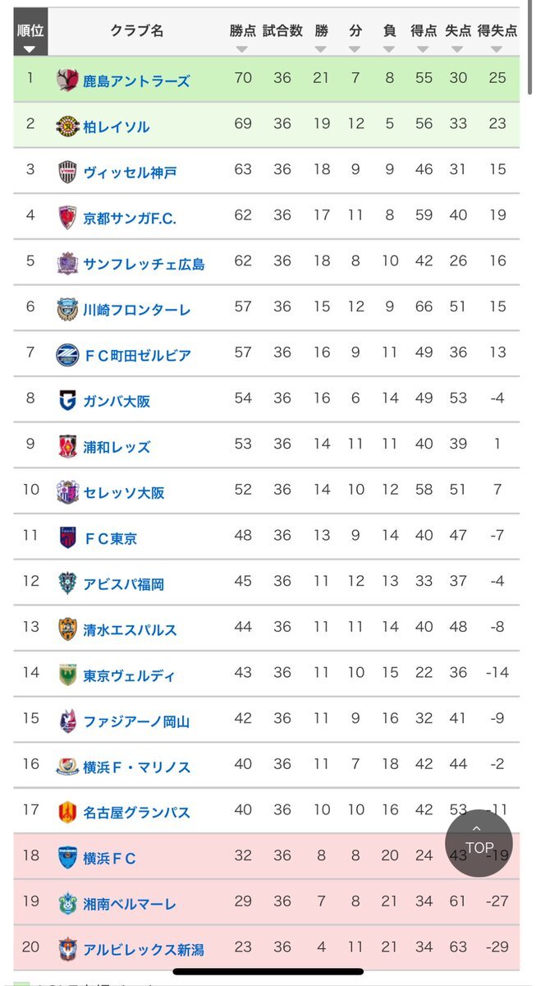Screen dimensions: 536x986
Task: Click the sort arrow under 順位 header
Action: (30, 48)
